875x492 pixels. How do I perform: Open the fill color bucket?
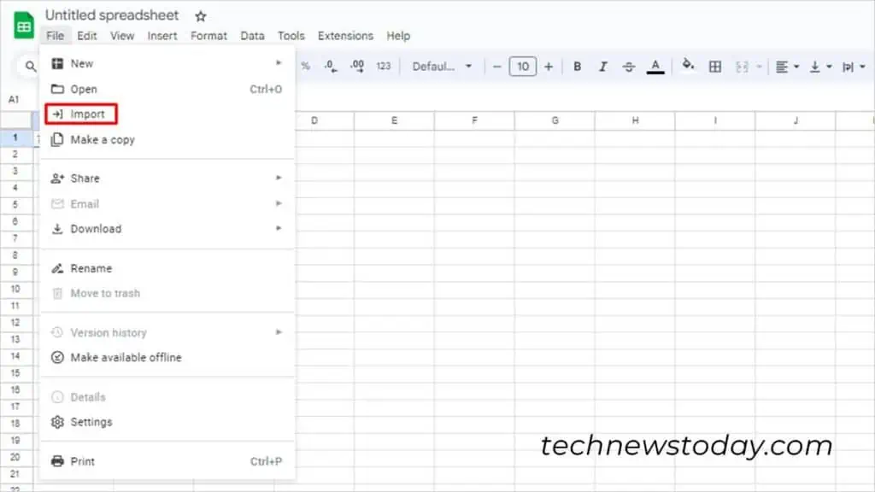tap(689, 66)
